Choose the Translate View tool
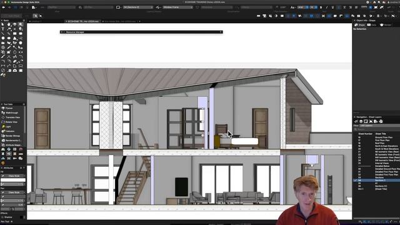The image size is (400, 225). click(12, 117)
